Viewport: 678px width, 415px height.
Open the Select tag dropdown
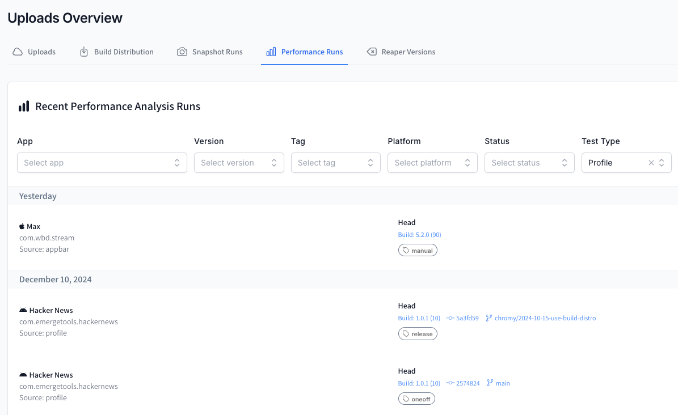336,163
